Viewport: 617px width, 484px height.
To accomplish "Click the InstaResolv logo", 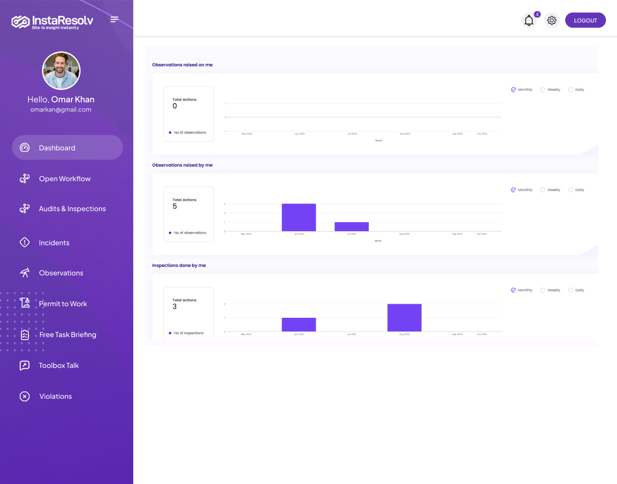I will 52,21.
